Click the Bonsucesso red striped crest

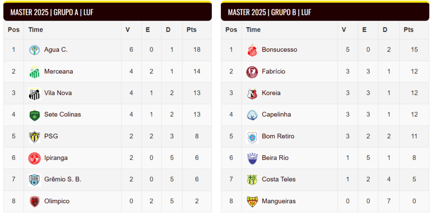coord(252,50)
